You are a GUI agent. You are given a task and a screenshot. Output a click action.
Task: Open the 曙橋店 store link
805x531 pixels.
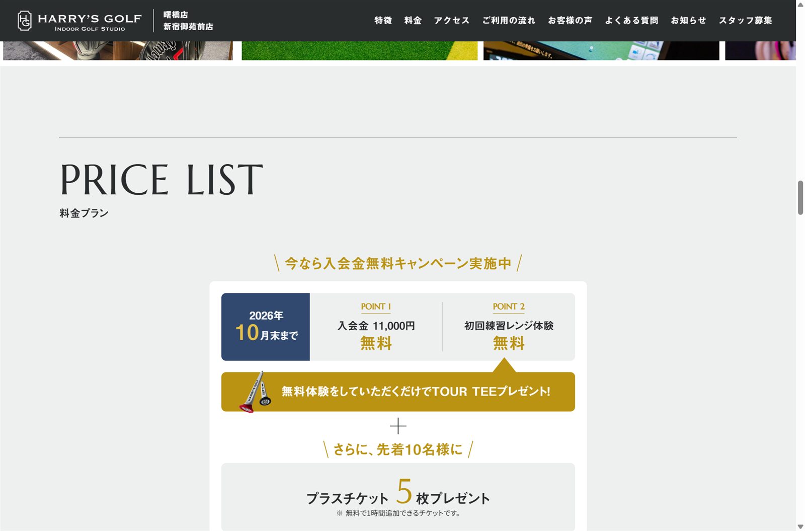176,15
